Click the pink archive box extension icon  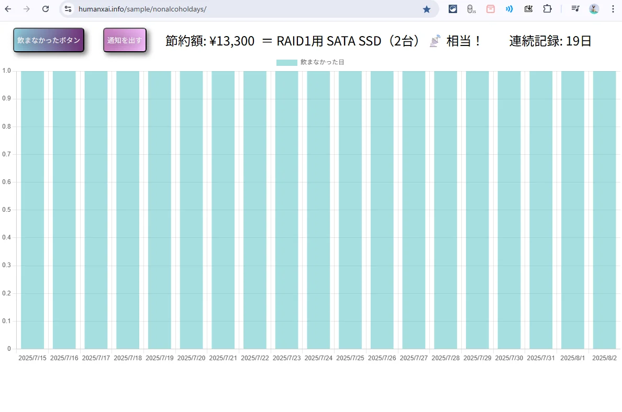(491, 9)
